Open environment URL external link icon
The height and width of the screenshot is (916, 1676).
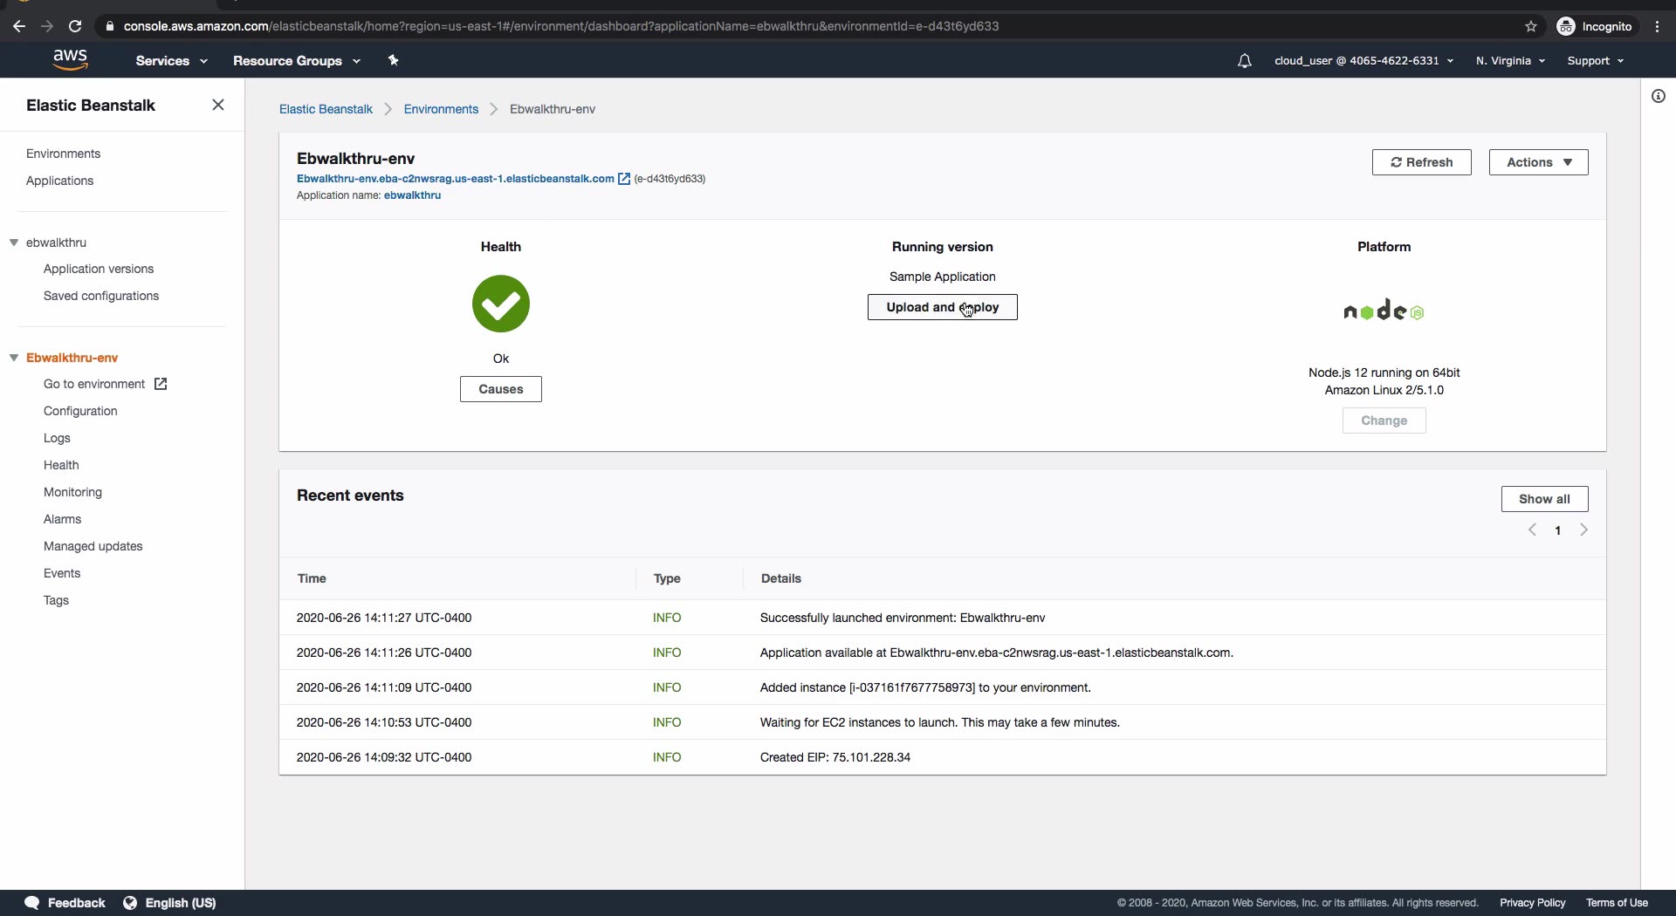tap(624, 179)
